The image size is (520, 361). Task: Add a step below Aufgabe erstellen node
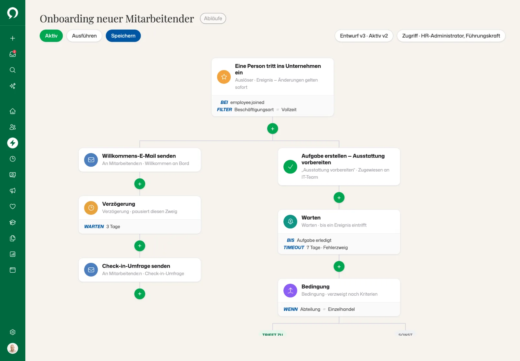(339, 198)
